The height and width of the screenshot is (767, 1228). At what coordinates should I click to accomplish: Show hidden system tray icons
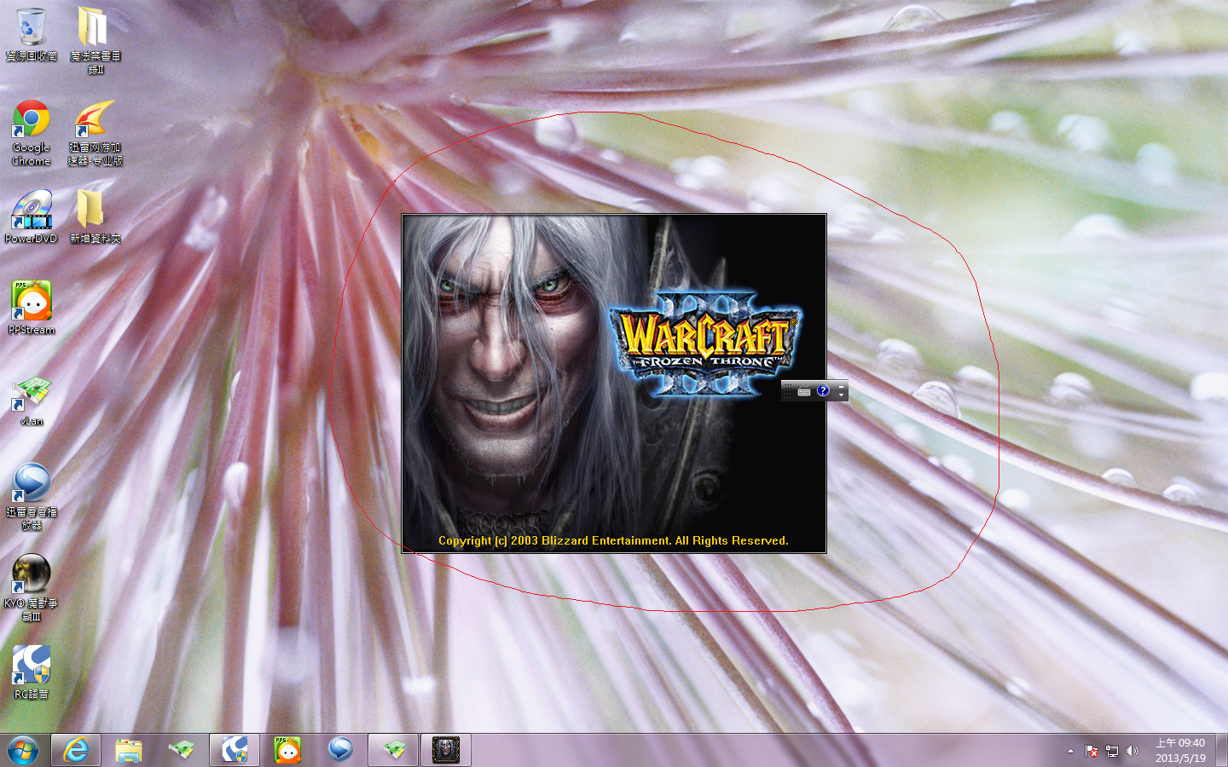tap(1070, 751)
